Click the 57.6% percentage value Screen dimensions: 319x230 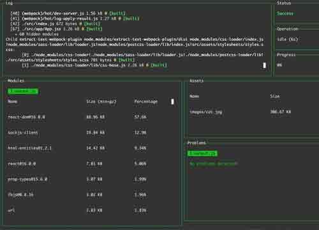[x=140, y=117]
